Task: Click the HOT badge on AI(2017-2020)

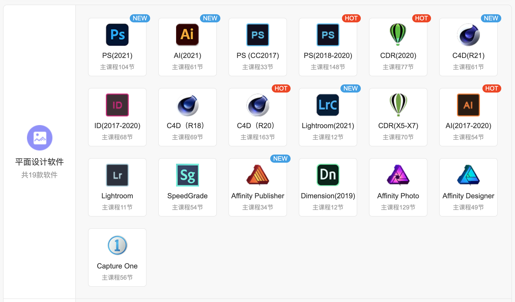Action: [492, 88]
